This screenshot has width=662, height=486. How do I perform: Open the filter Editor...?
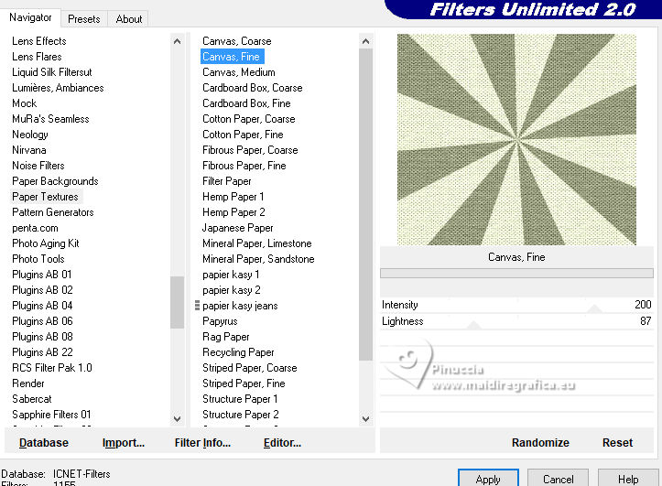click(x=282, y=443)
